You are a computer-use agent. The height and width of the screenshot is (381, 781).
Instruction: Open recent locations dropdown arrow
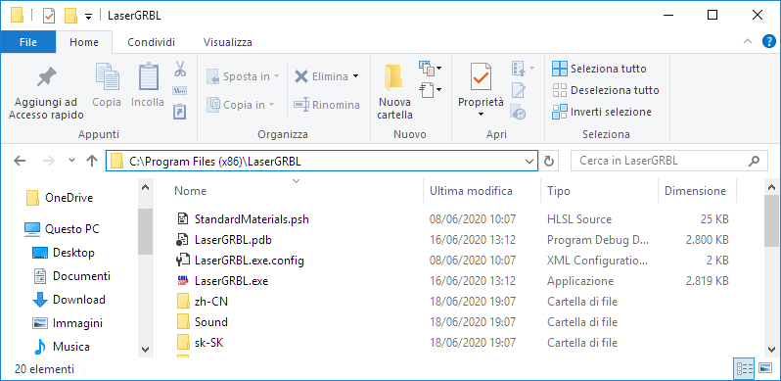71,161
